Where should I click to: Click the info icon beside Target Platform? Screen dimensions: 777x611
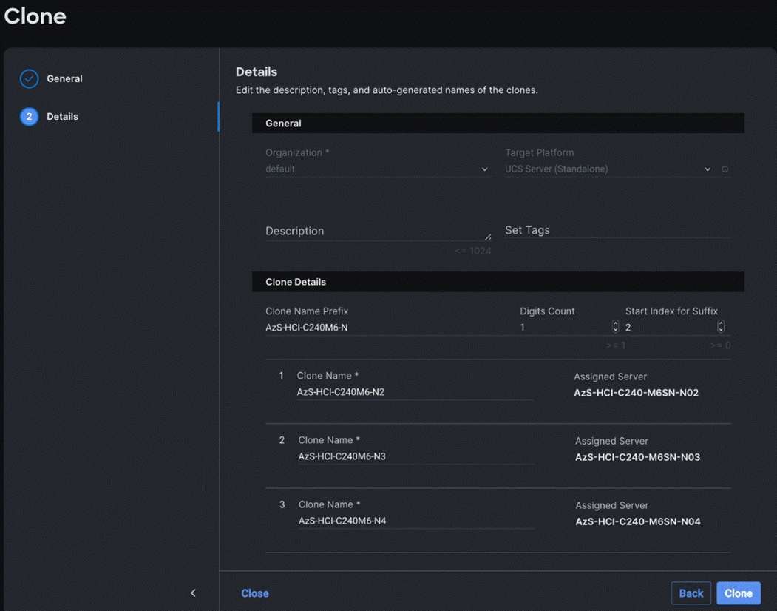pyautogui.click(x=725, y=169)
